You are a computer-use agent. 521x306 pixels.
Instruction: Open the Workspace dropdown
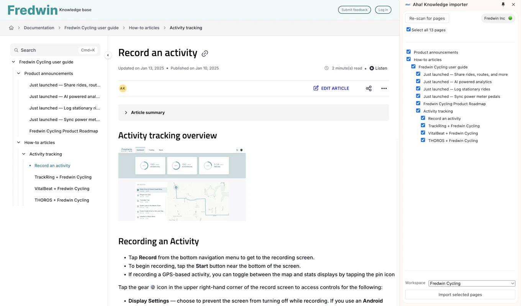tap(472, 283)
